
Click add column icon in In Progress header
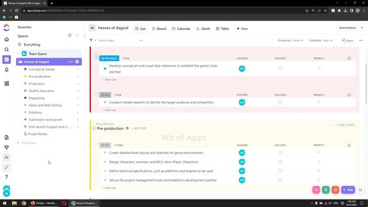coord(349,58)
